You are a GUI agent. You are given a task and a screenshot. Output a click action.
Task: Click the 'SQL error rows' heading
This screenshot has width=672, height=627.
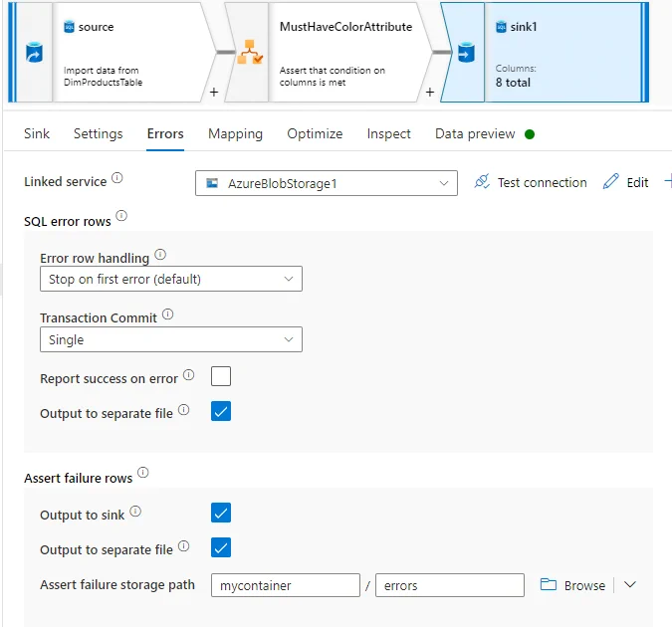point(68,222)
